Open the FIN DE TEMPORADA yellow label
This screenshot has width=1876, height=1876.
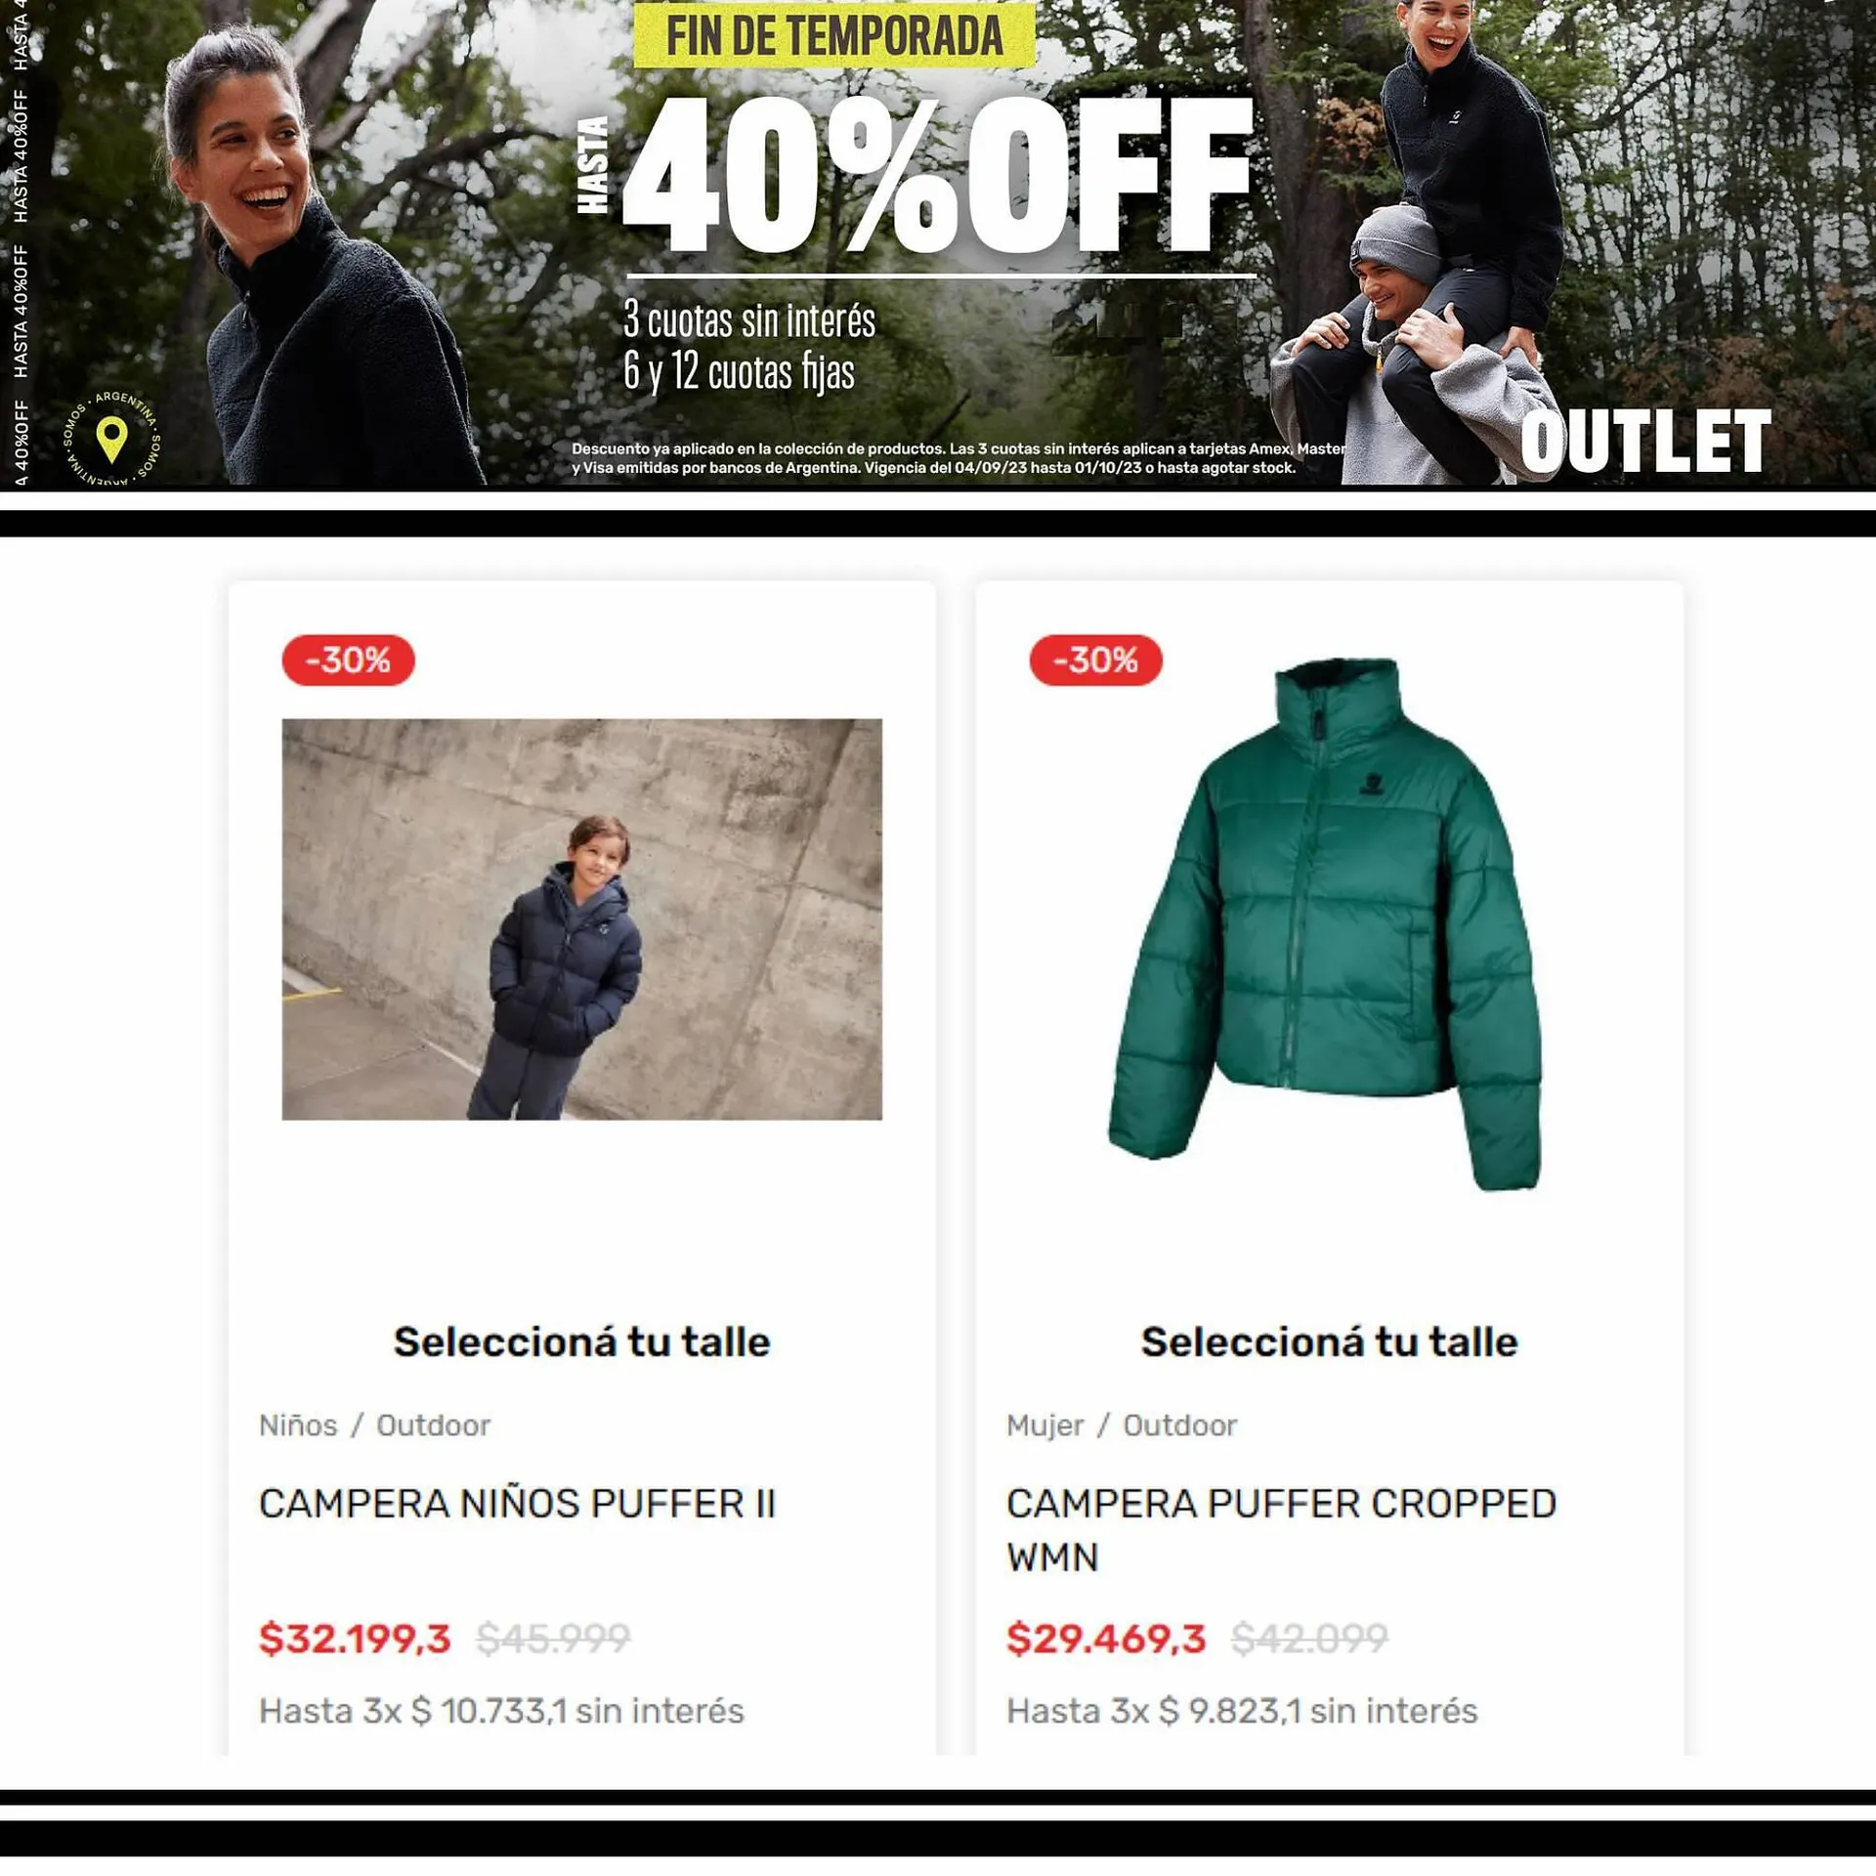tap(833, 35)
